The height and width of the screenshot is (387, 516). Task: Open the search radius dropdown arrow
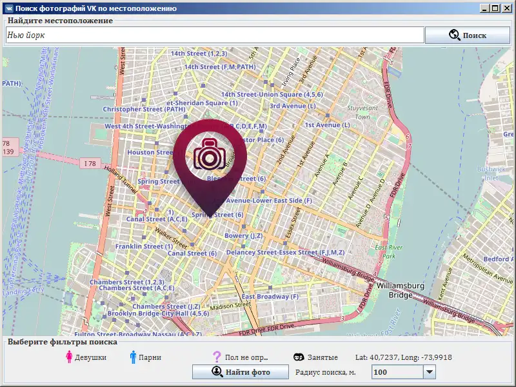tap(429, 372)
